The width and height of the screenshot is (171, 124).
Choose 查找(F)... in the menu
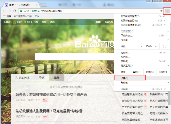[142, 61]
